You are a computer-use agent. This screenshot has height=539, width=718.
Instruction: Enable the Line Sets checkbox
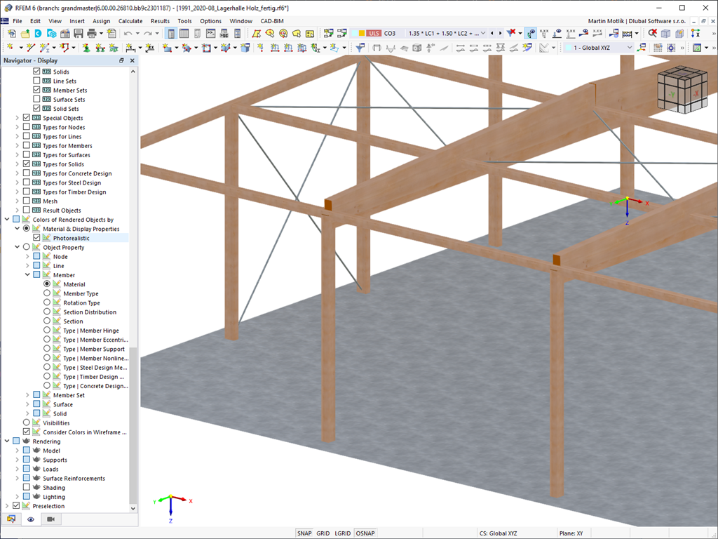pyautogui.click(x=37, y=81)
